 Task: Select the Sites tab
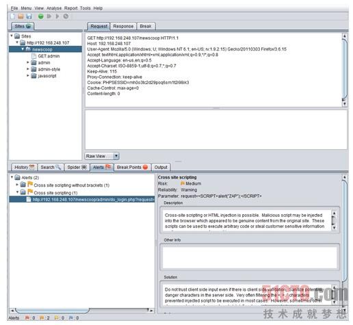coord(23,26)
